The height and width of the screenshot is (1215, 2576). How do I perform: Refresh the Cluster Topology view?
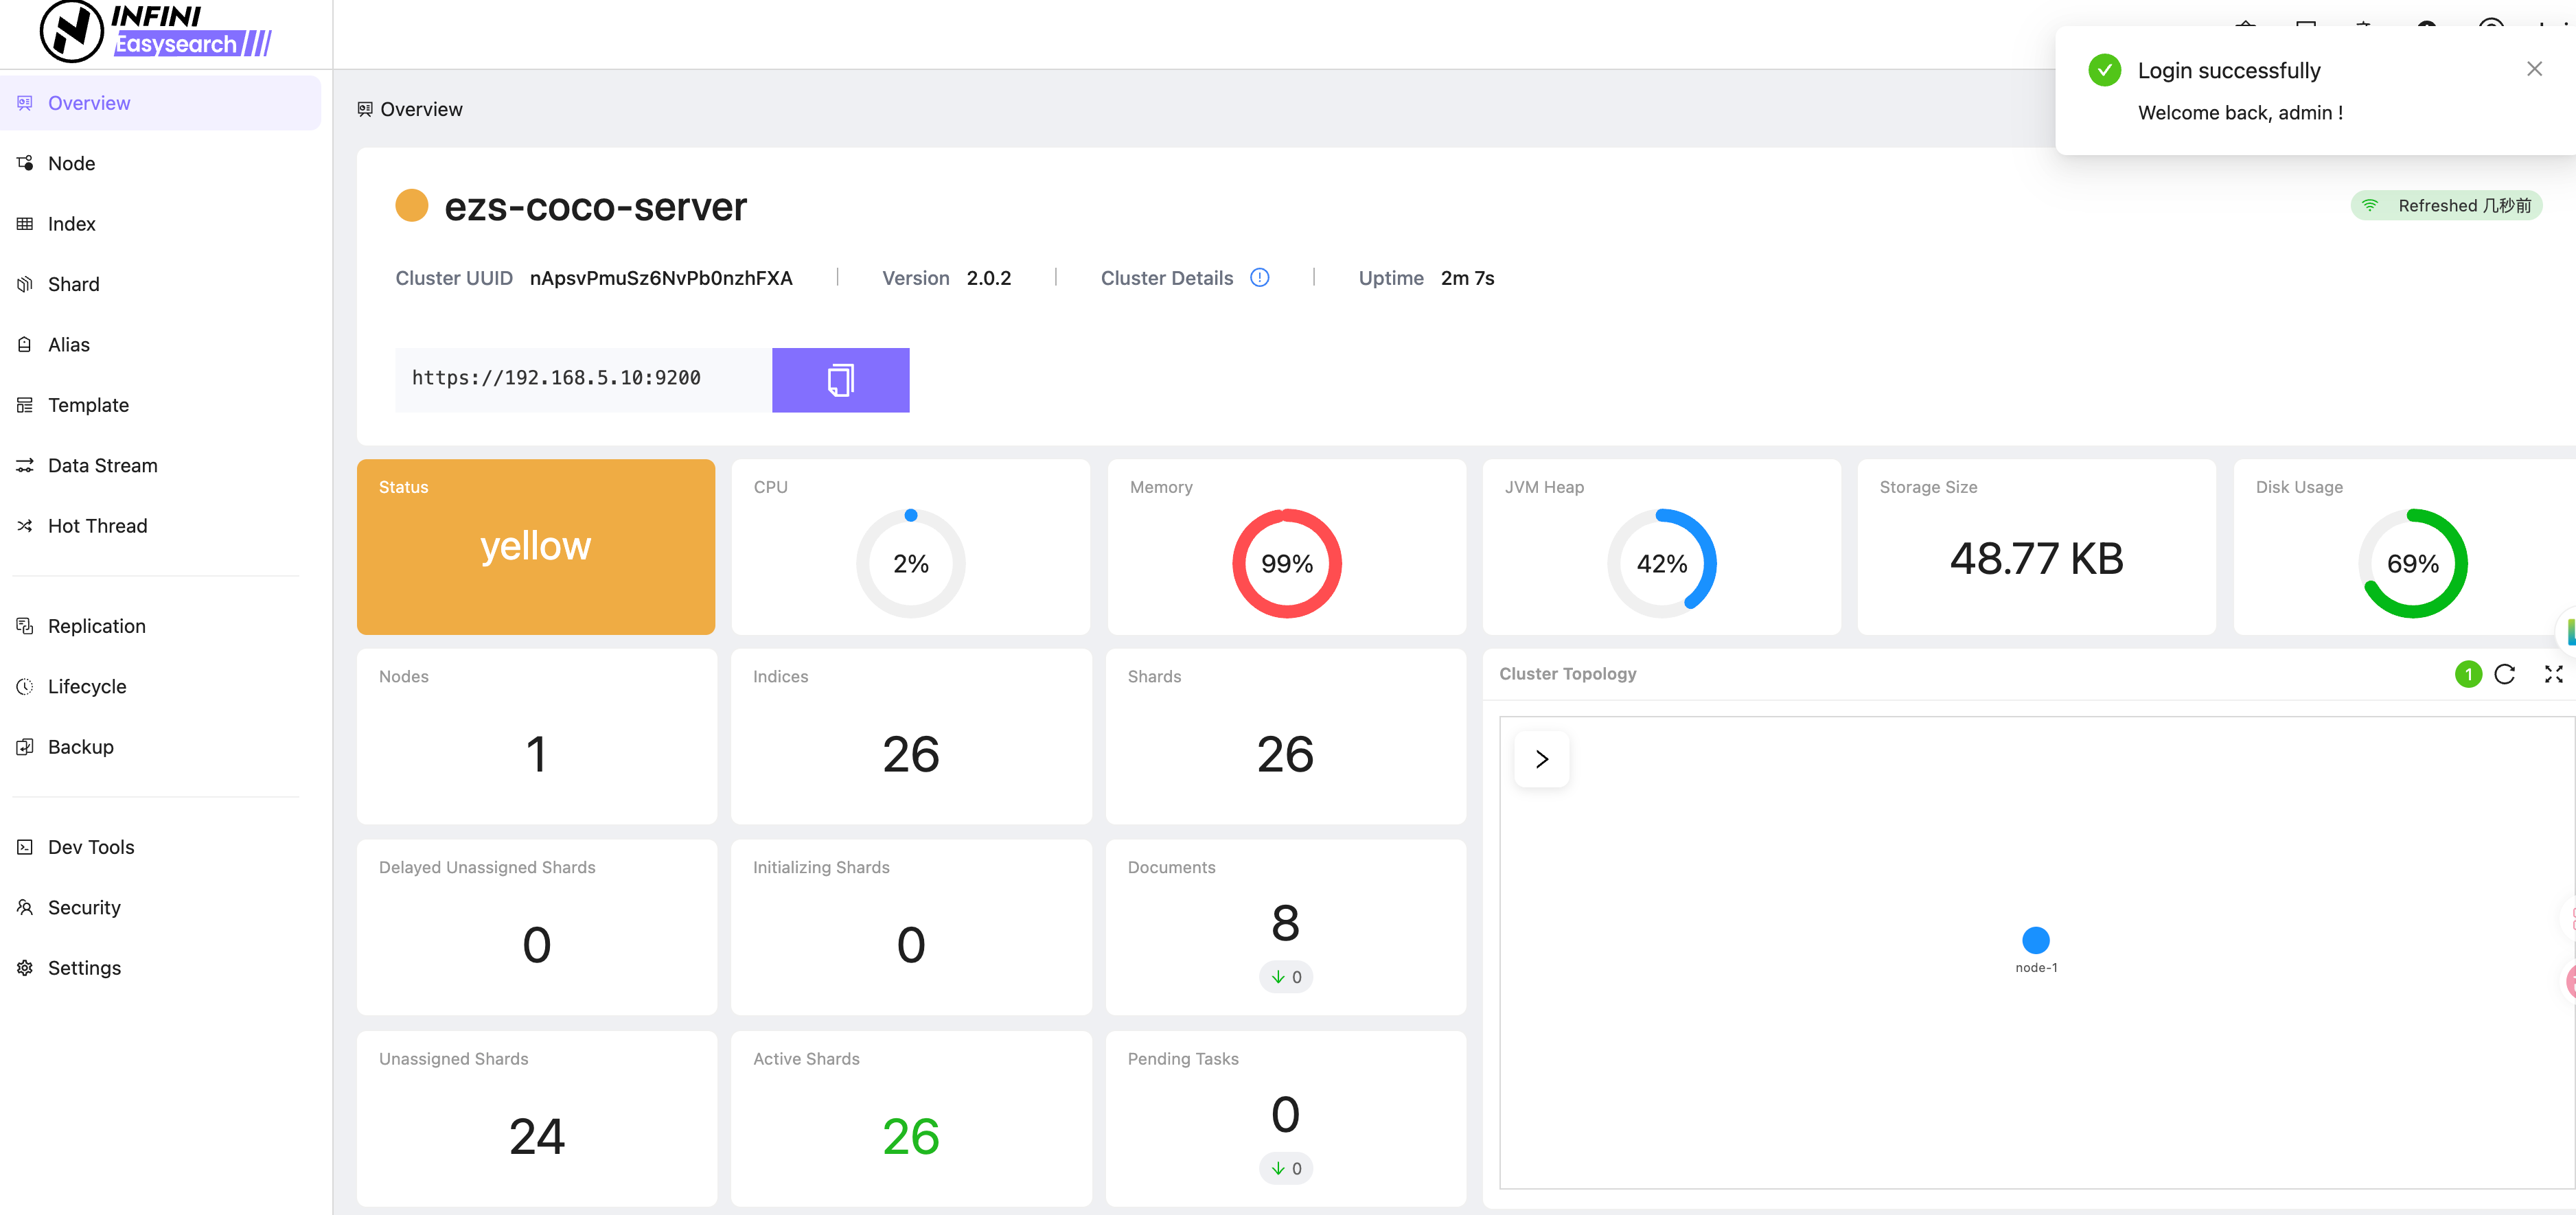pyautogui.click(x=2504, y=674)
